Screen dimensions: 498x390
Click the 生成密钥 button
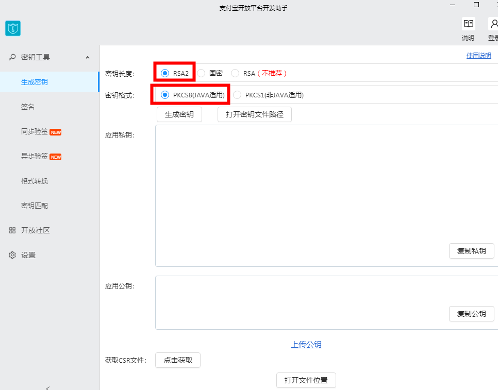(179, 114)
